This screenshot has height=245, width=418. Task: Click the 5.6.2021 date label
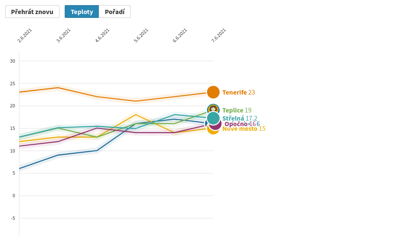(x=141, y=35)
